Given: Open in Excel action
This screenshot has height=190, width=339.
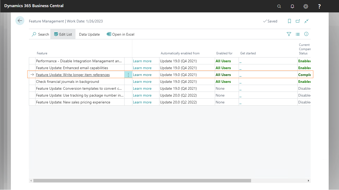Looking at the screenshot, I should click(121, 34).
